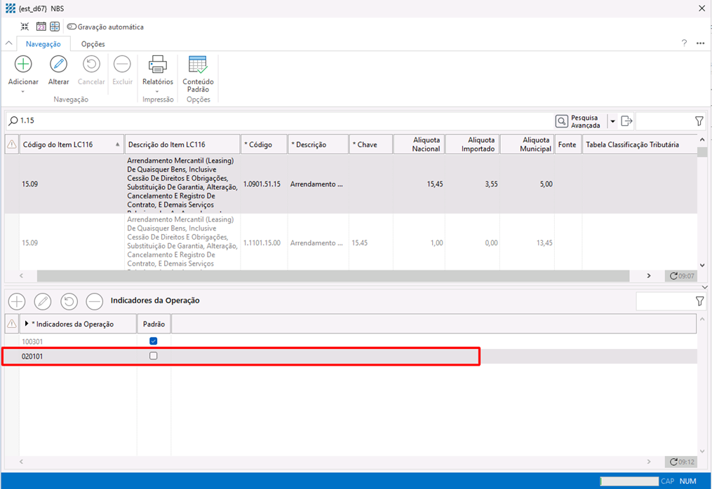Add an Indicadores da Operação record

[17, 301]
